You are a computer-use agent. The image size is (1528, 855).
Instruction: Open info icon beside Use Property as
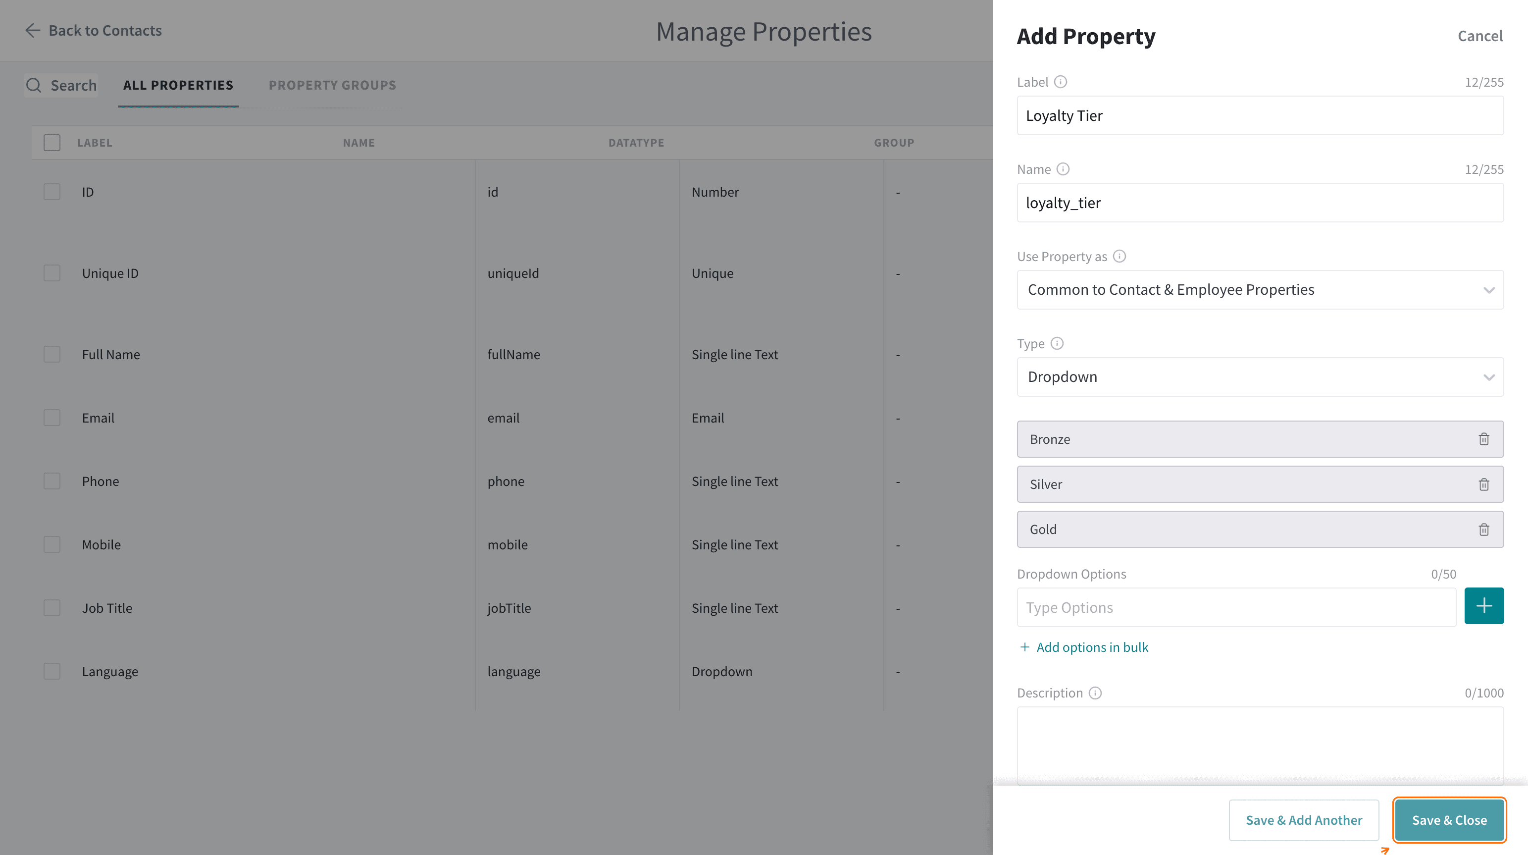(x=1120, y=256)
